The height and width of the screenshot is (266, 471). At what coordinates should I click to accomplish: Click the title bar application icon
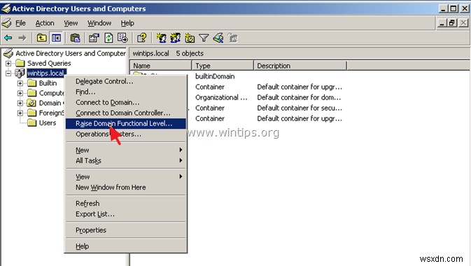tap(6, 8)
